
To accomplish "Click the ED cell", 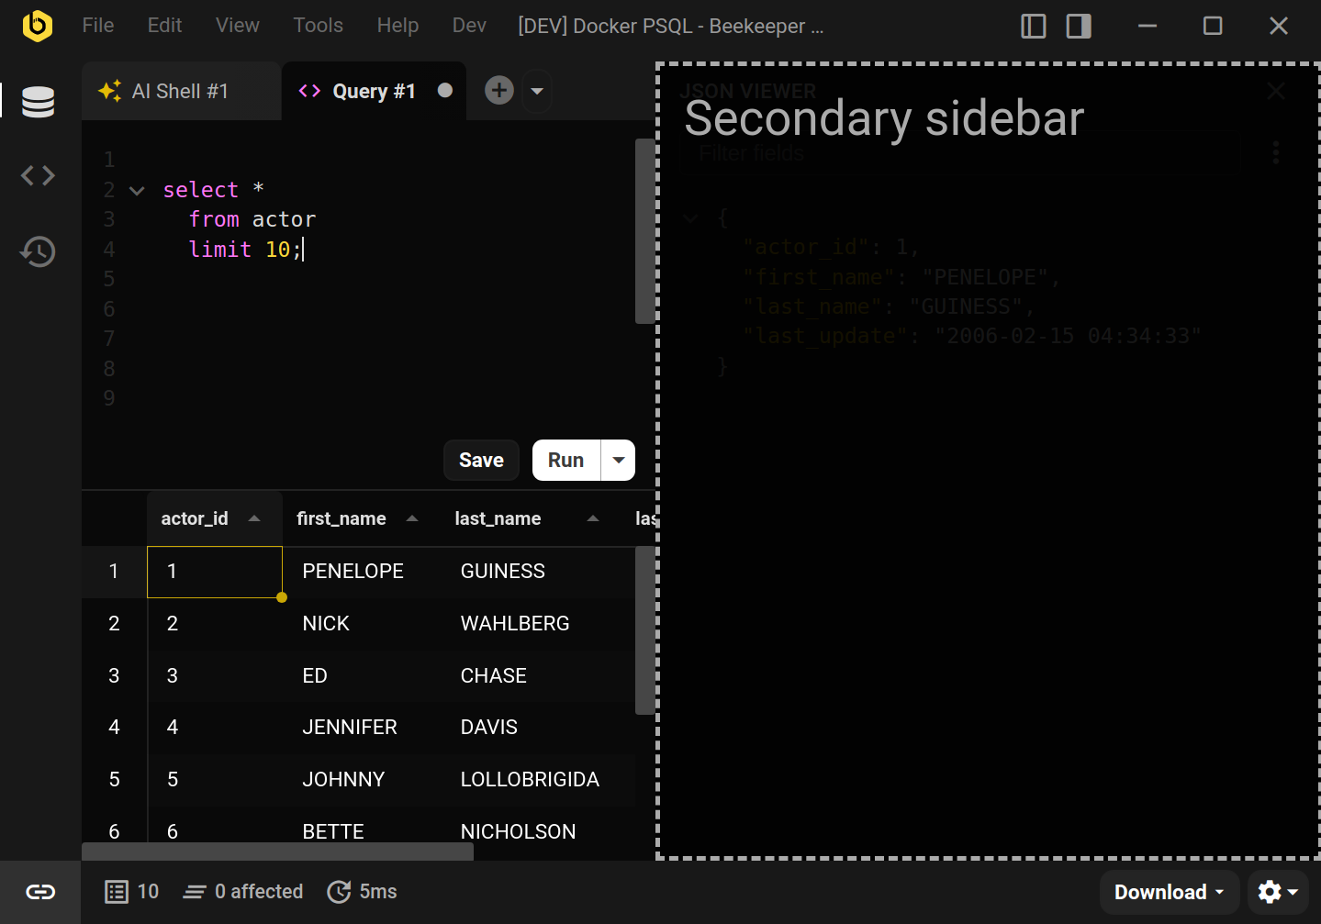I will pos(361,676).
